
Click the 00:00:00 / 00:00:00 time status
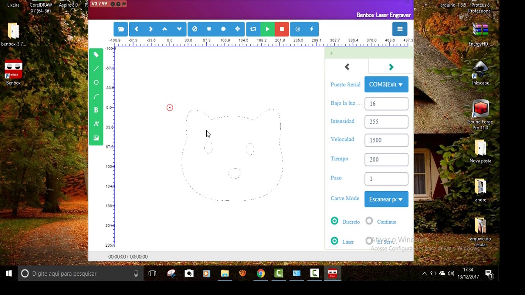click(x=128, y=256)
